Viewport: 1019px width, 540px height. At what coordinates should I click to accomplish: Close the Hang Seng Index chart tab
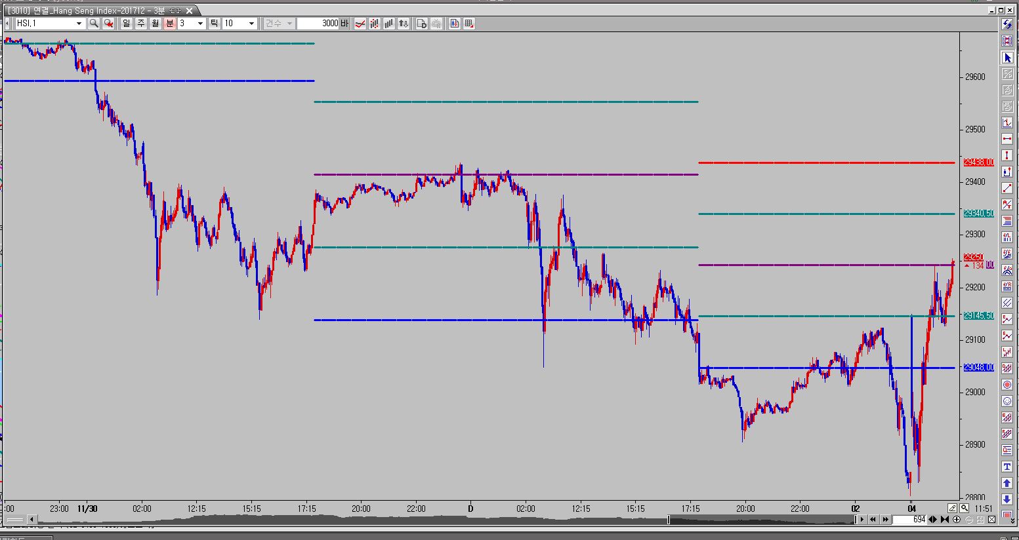(x=189, y=10)
